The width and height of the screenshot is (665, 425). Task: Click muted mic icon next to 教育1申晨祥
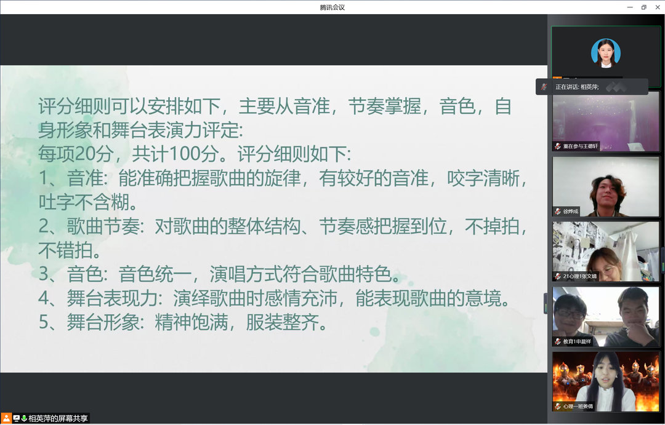[558, 341]
